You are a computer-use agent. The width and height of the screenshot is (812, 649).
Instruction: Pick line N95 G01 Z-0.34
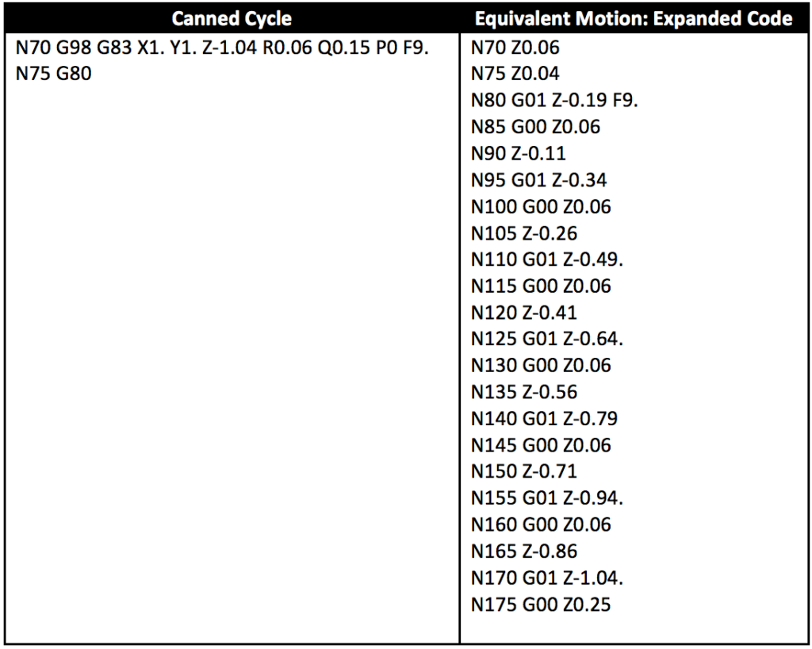tap(538, 181)
